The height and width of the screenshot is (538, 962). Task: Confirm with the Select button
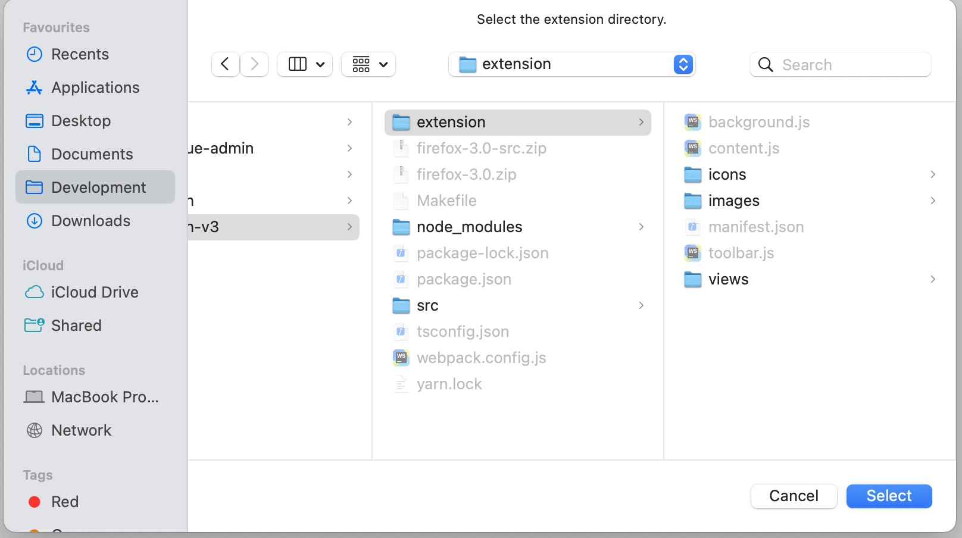pyautogui.click(x=889, y=496)
